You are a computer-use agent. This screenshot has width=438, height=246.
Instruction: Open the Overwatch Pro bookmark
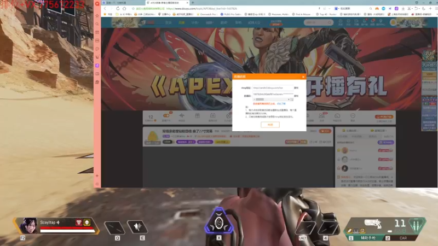pyautogui.click(x=206, y=14)
